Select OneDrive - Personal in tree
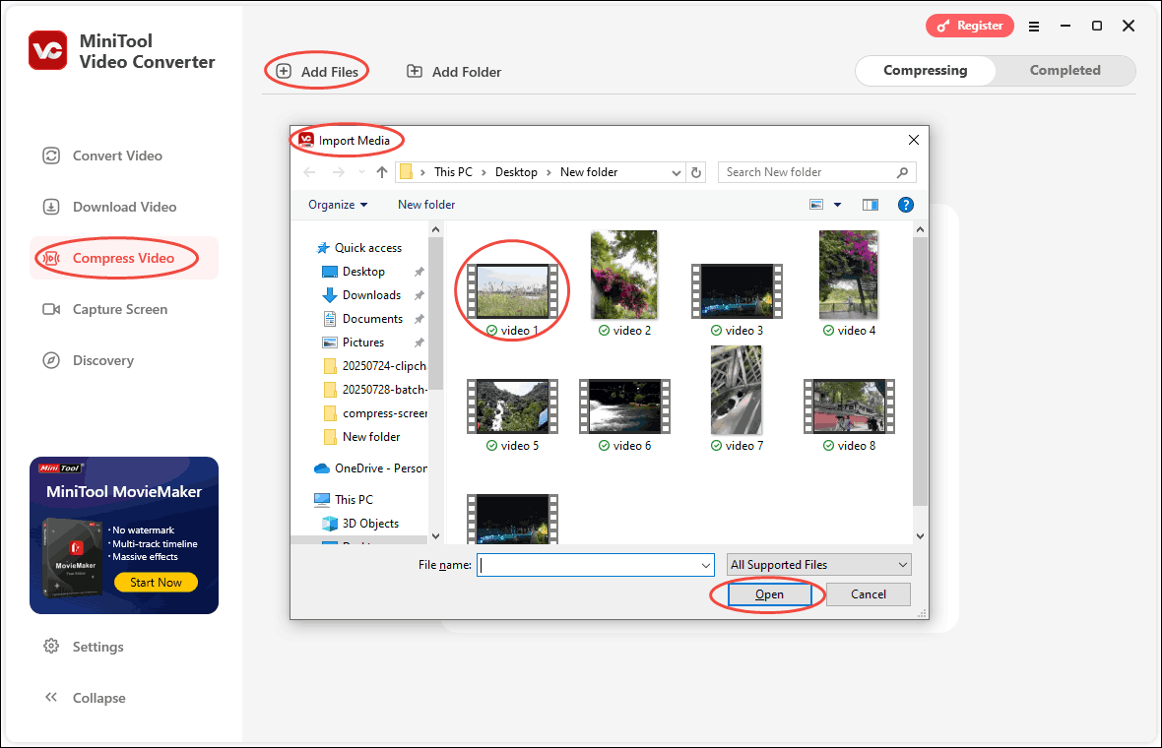 [x=370, y=468]
